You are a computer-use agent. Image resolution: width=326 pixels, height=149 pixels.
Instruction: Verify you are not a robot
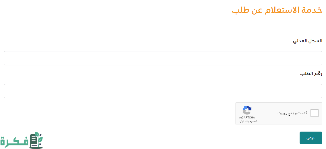(x=314, y=113)
